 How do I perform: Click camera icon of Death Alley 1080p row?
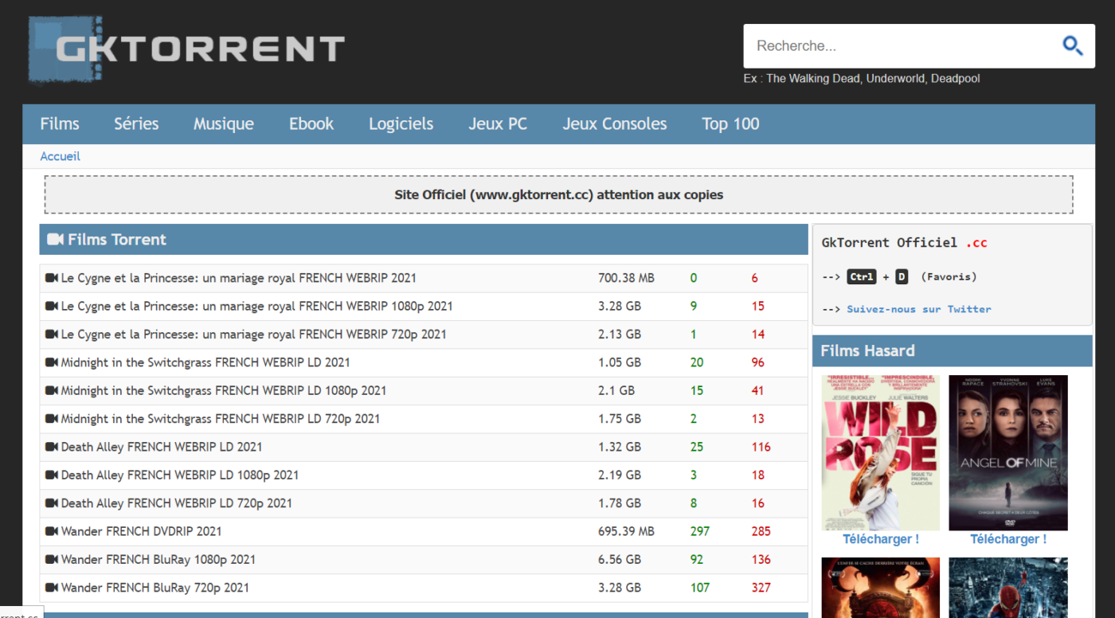tap(52, 475)
